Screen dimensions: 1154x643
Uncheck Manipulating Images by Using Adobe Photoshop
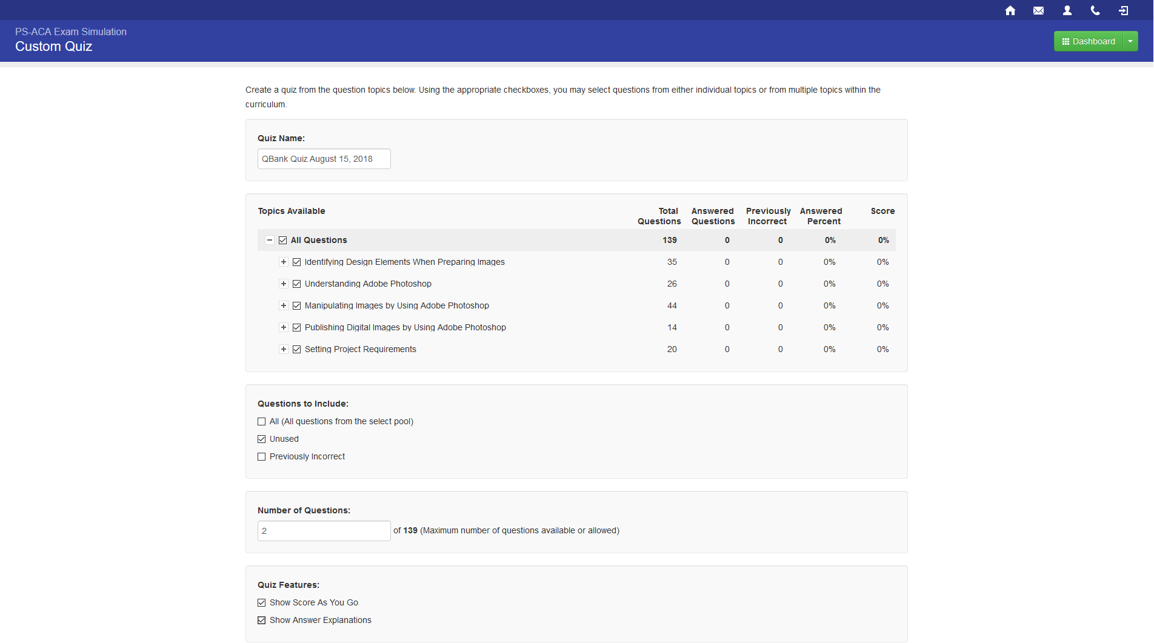(296, 305)
